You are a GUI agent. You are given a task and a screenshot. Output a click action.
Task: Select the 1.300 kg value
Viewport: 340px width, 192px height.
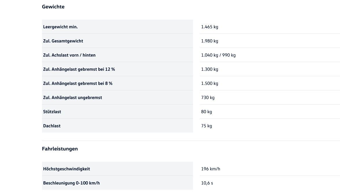[x=209, y=69]
